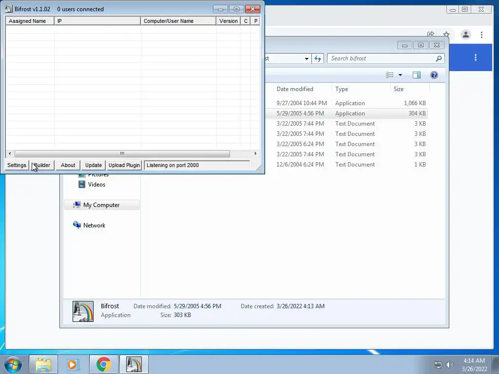Screen dimensions: 499x374
Task: Click the Update button in Bifrost
Action: pyautogui.click(x=93, y=165)
